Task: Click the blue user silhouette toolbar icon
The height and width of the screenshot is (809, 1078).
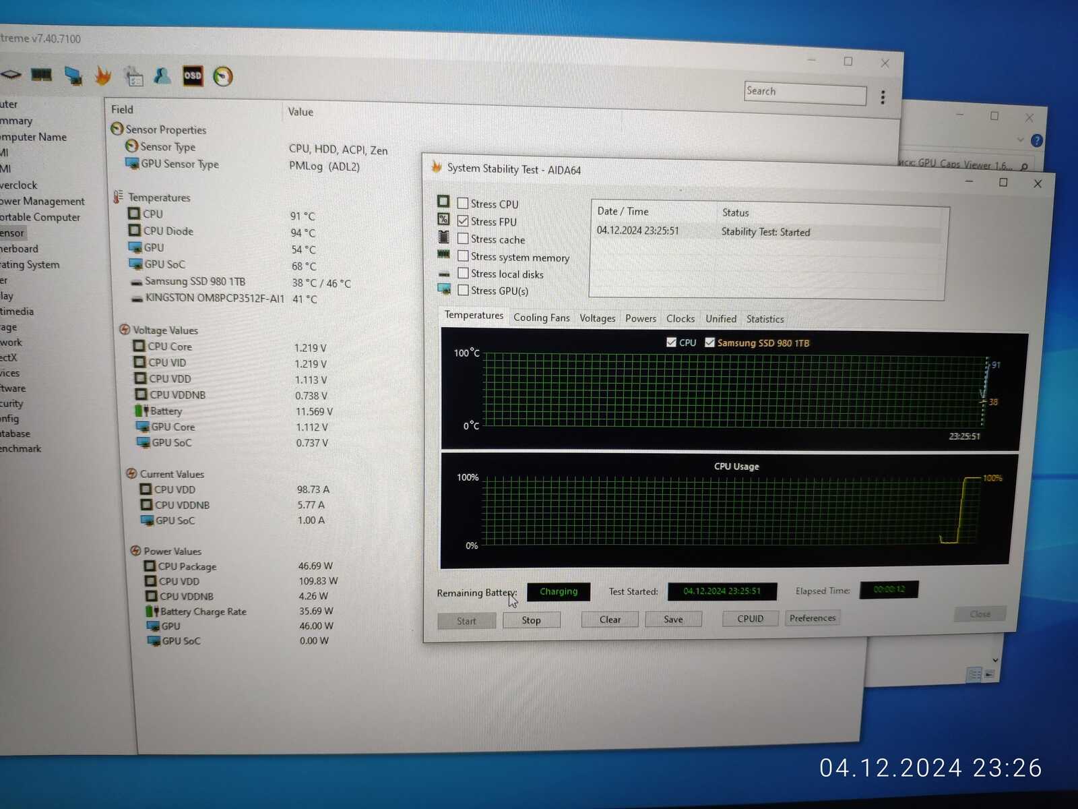Action: [162, 76]
